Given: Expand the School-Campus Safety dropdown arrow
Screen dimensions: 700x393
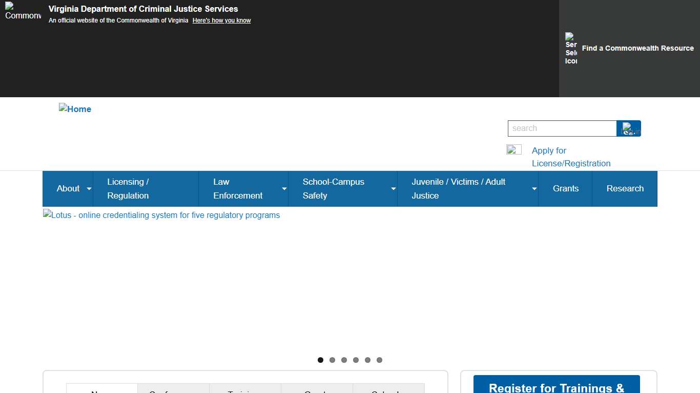Looking at the screenshot, I should (x=394, y=189).
